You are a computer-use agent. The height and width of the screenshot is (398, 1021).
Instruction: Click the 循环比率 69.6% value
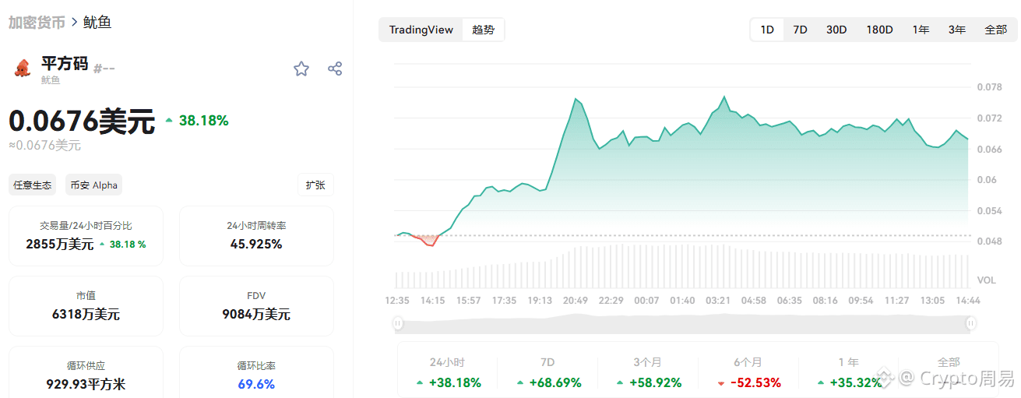tap(256, 384)
